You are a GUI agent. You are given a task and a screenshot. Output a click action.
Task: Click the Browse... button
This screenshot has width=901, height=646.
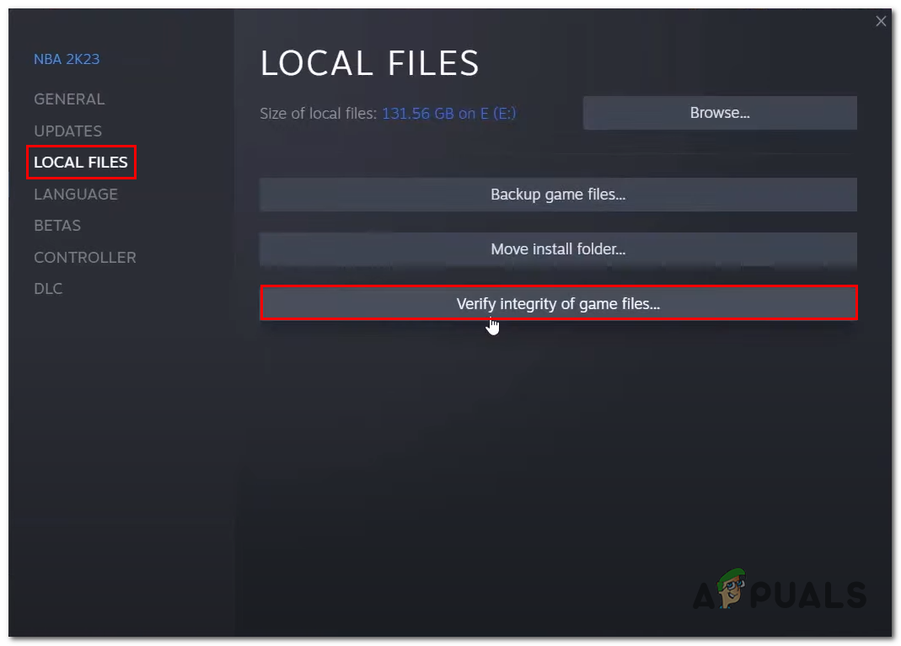click(x=720, y=113)
